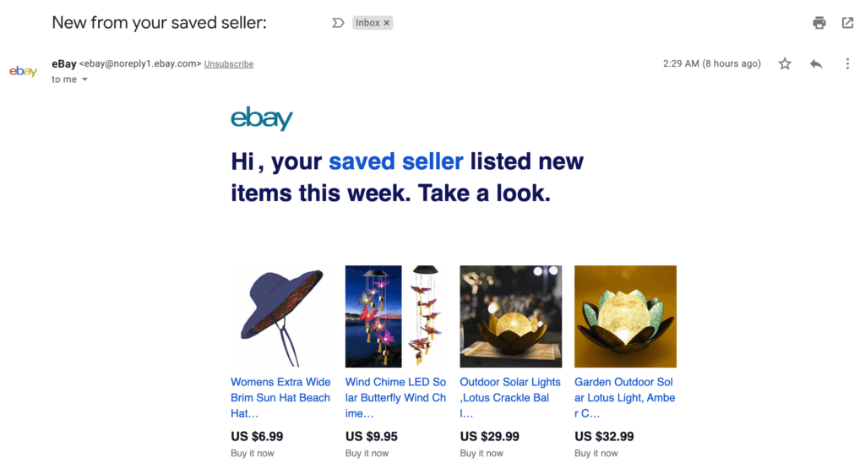
Task: Click the eBay sender avatar
Action: coord(23,72)
